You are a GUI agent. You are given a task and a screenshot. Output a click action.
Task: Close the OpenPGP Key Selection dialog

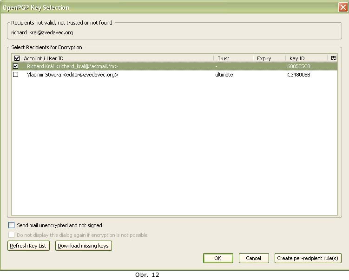click(x=343, y=7)
